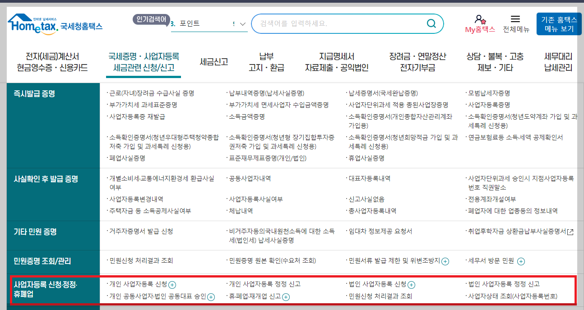
Task: Open 세무대리 납세관리 menu
Action: pyautogui.click(x=558, y=62)
